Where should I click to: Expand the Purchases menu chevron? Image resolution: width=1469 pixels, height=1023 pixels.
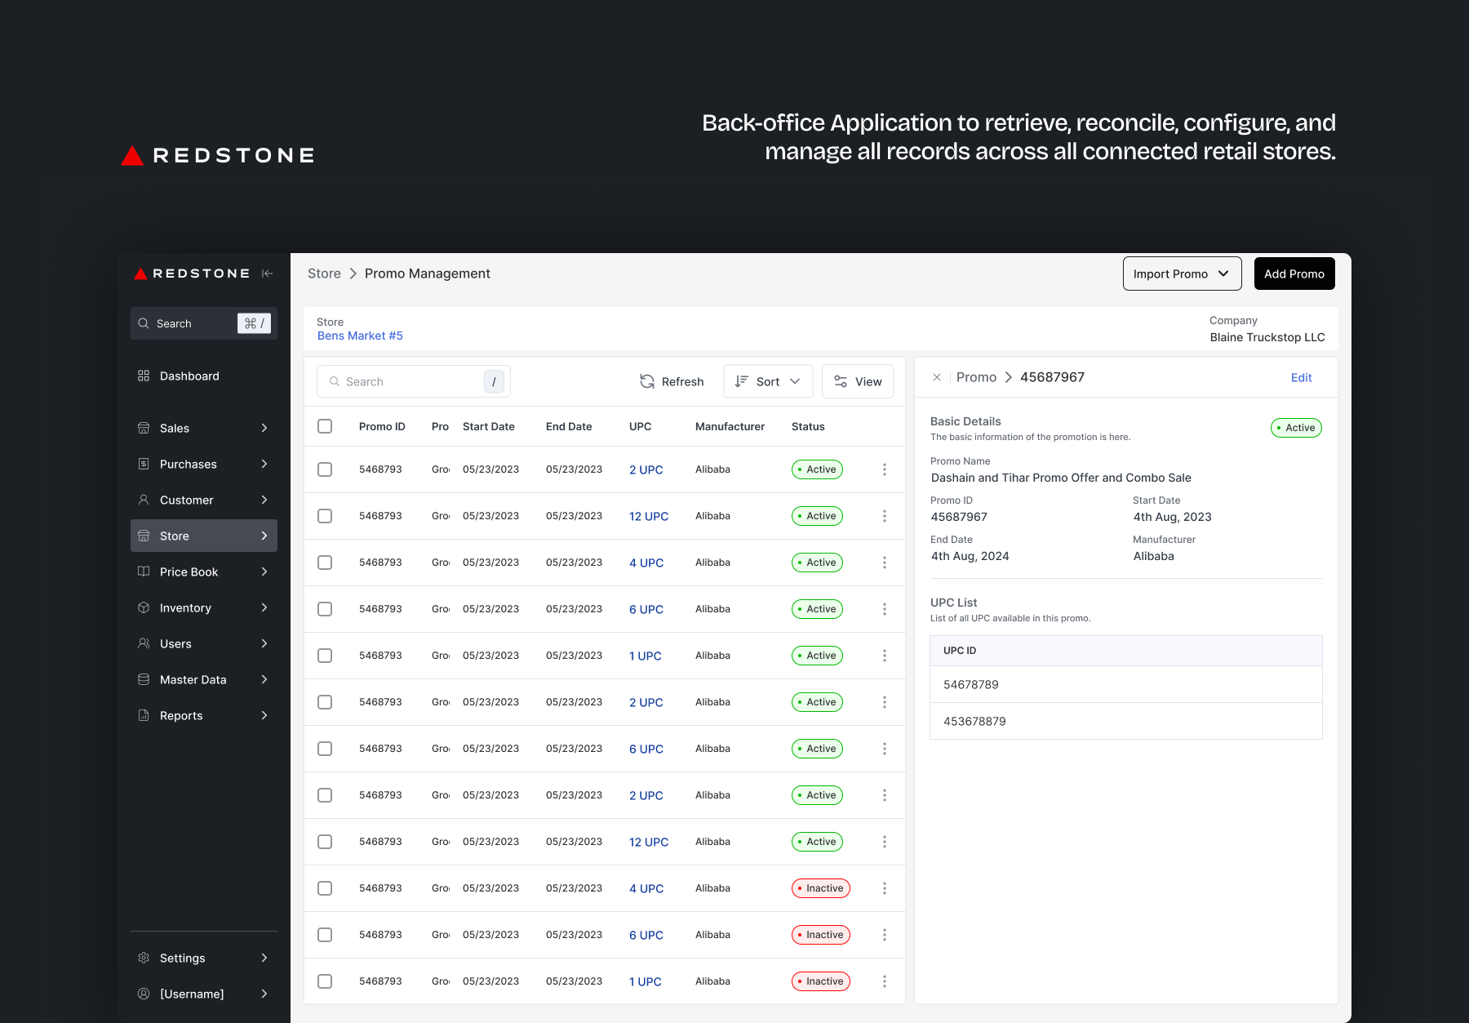(264, 464)
